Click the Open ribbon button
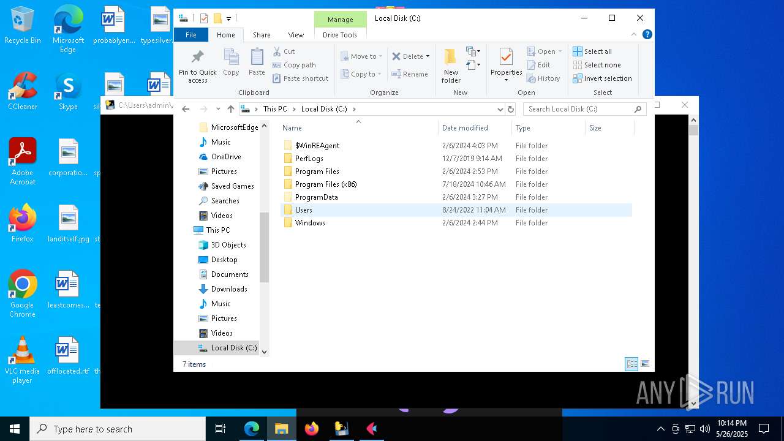 [544, 51]
